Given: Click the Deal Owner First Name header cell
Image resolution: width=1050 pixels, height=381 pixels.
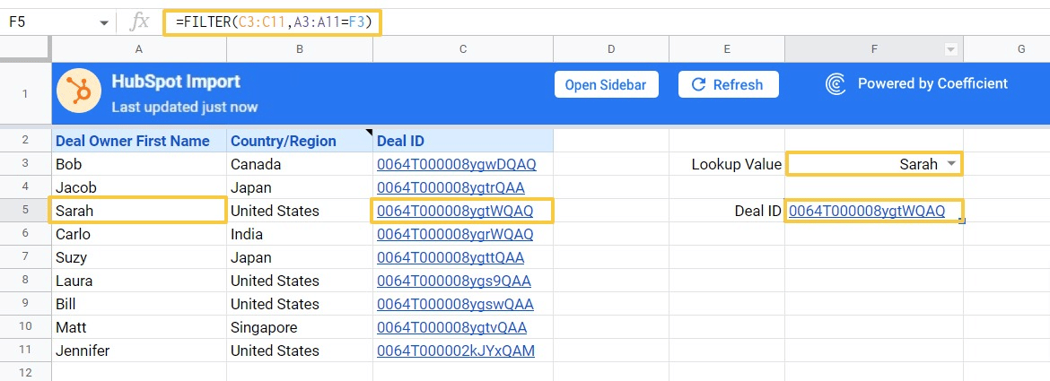Looking at the screenshot, I should [138, 141].
